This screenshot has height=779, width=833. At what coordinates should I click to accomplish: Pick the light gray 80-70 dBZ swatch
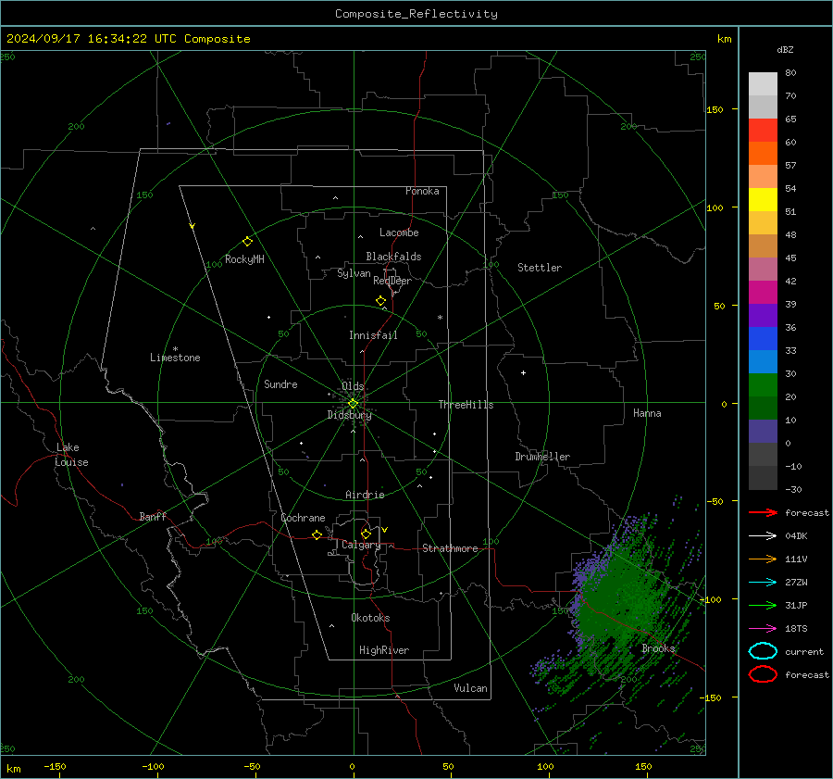click(763, 83)
